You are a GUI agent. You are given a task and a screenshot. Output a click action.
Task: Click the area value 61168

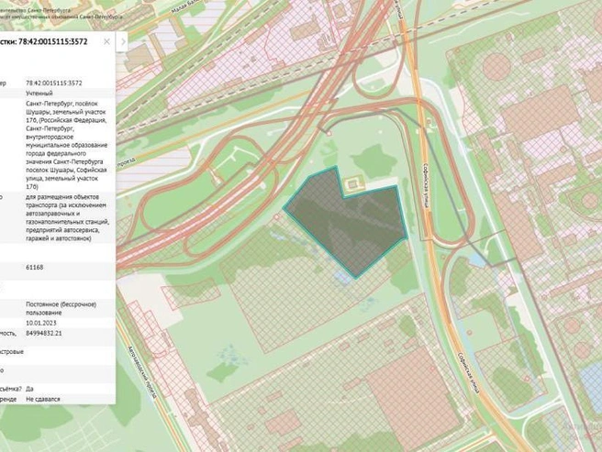click(x=35, y=267)
